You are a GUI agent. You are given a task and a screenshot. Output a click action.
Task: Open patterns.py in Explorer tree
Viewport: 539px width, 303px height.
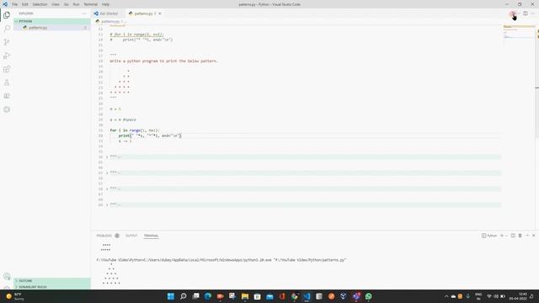[x=51, y=28]
